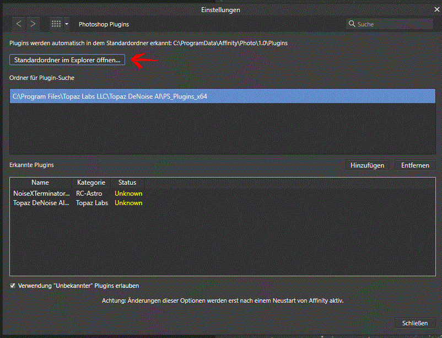
Task: Go forward with the right arrow icon
Action: click(33, 24)
